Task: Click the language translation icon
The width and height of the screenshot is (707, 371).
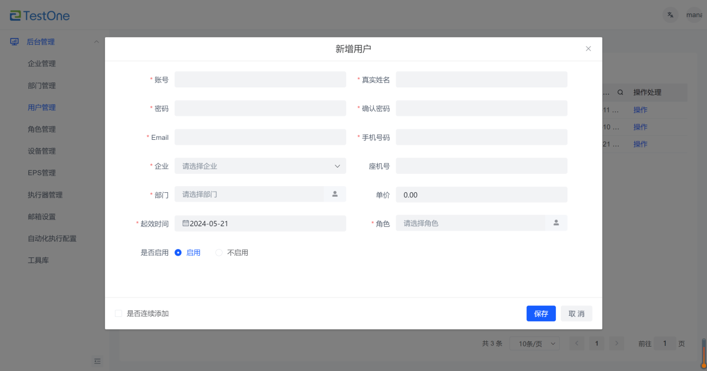Action: click(671, 15)
